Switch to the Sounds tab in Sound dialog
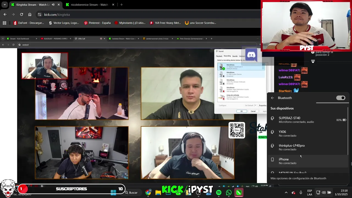The image size is (352, 198). point(235,56)
